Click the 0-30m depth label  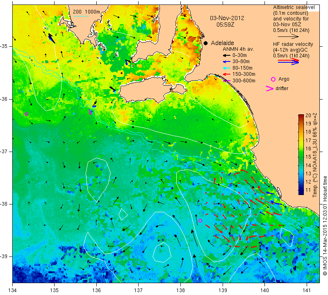point(239,55)
